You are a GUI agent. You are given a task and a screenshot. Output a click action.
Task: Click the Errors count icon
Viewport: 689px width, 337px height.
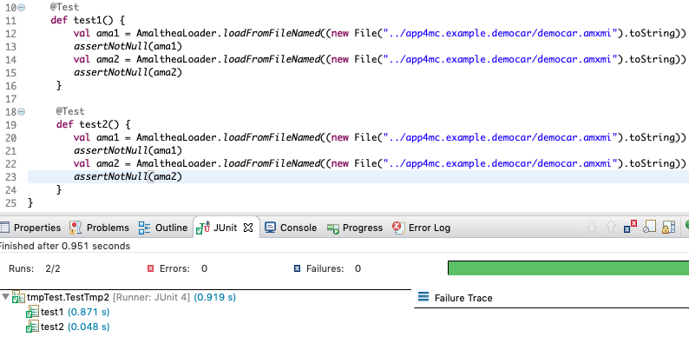[151, 268]
